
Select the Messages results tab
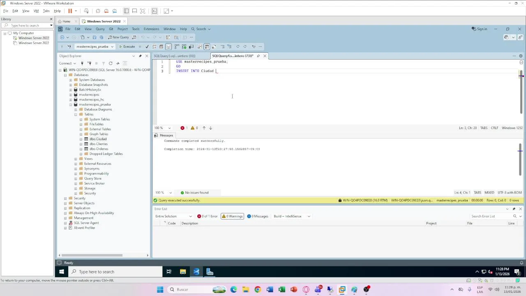pos(164,135)
